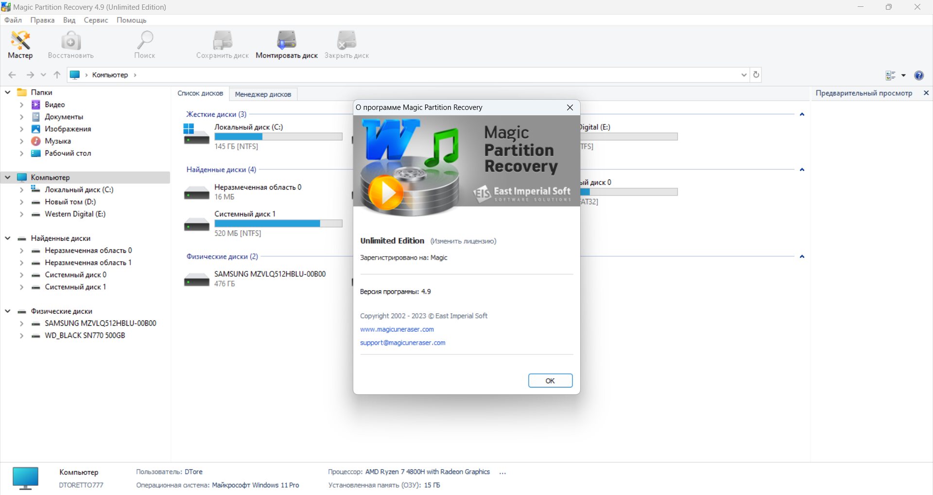This screenshot has height=495, width=933.
Task: Select Рабочий стол in the tree
Action: (68, 153)
